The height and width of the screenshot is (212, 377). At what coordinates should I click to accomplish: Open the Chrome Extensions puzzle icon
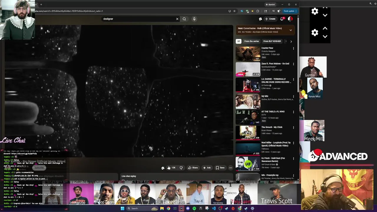(x=258, y=11)
